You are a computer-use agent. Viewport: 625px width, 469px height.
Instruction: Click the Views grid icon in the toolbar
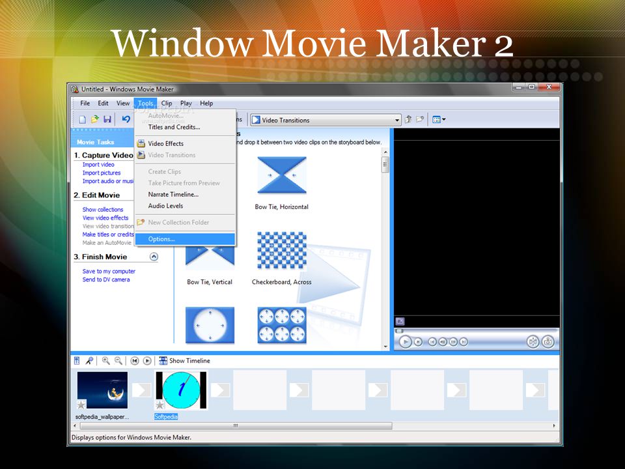pyautogui.click(x=436, y=119)
